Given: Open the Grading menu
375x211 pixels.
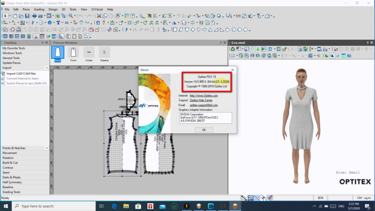Looking at the screenshot, I should (x=39, y=9).
